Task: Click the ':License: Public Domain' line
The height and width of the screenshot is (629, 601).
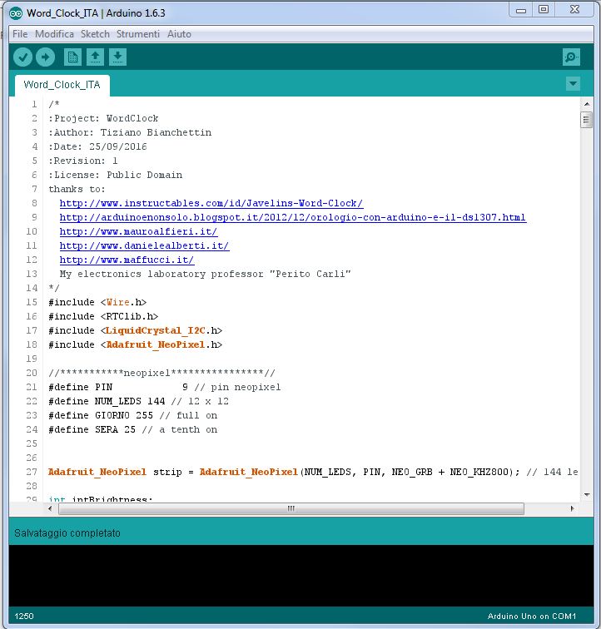Action: click(x=116, y=175)
